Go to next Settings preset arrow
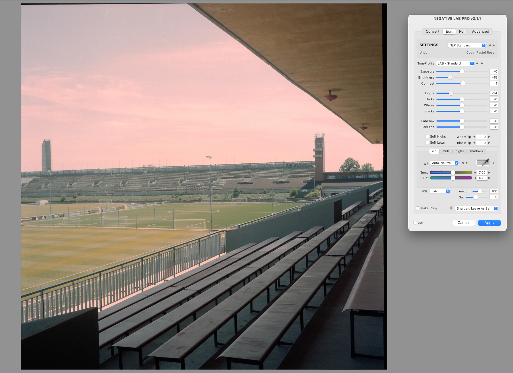 tap(494, 45)
